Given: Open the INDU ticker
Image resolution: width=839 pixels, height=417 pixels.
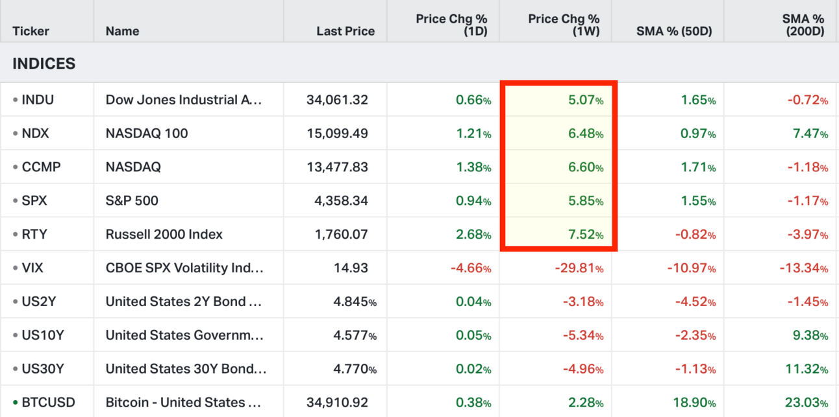Looking at the screenshot, I should 38,100.
